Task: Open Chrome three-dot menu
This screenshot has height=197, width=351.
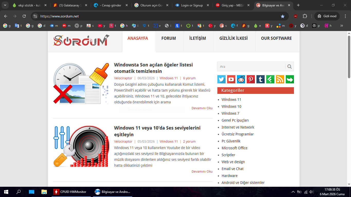Action: [345, 16]
